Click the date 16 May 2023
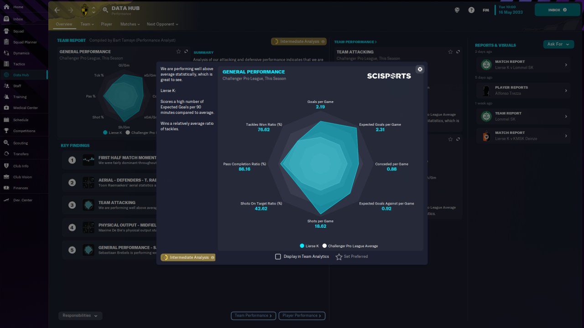Screen dimensions: 584x328 click(511, 12)
